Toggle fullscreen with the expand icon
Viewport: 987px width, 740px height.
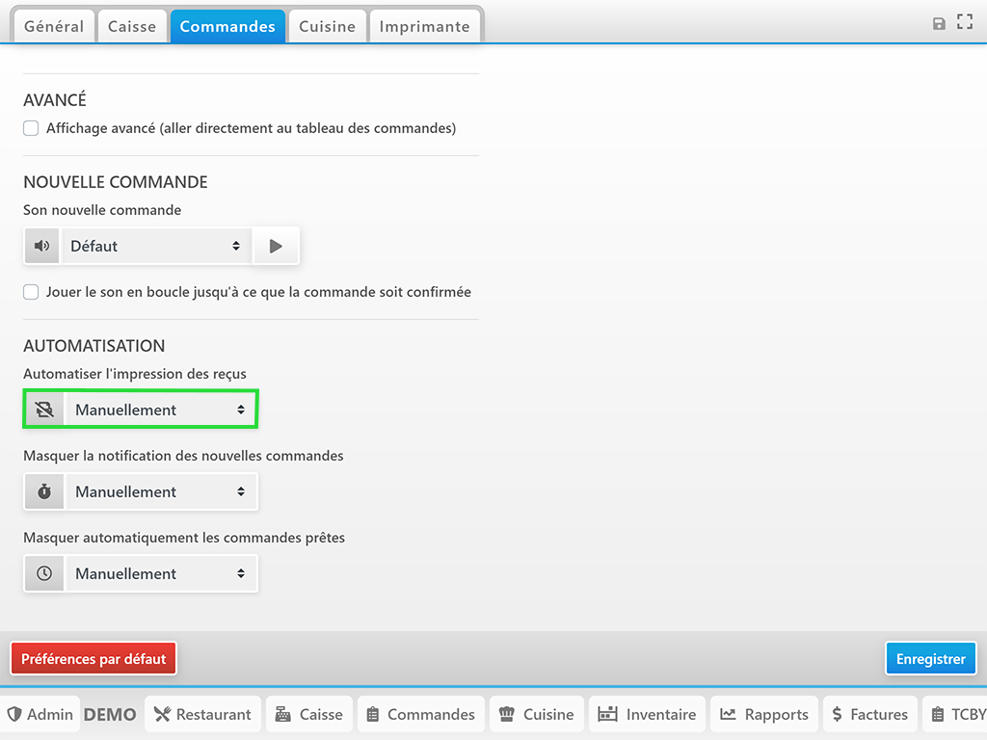click(964, 22)
